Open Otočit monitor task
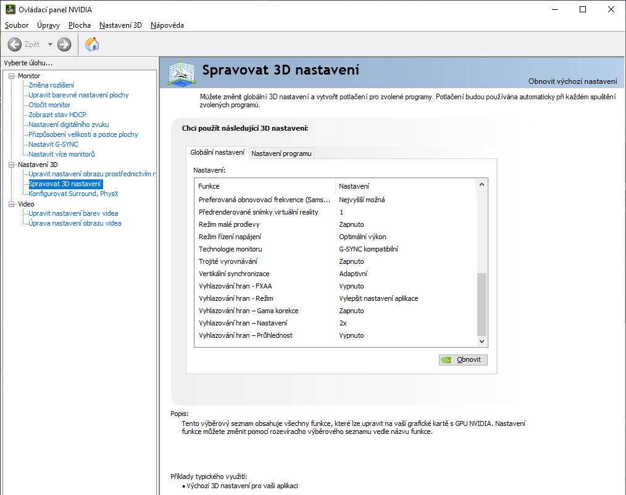 49,105
